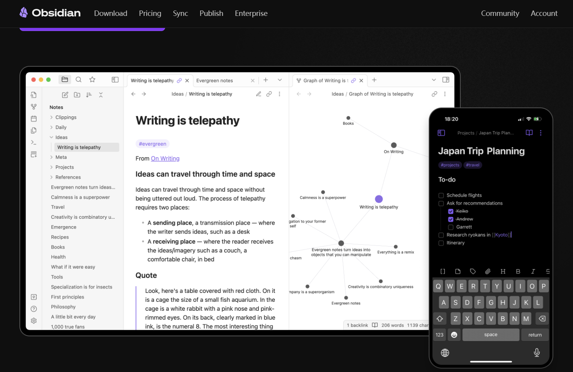Open the daily notes calendar icon

[x=34, y=119]
